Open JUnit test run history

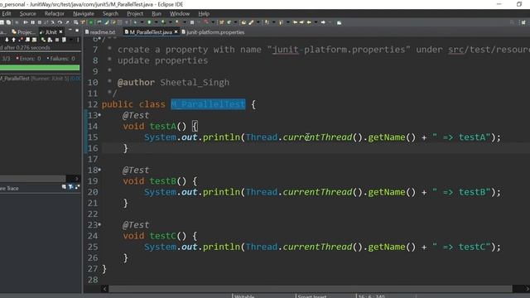pyautogui.click(x=64, y=40)
